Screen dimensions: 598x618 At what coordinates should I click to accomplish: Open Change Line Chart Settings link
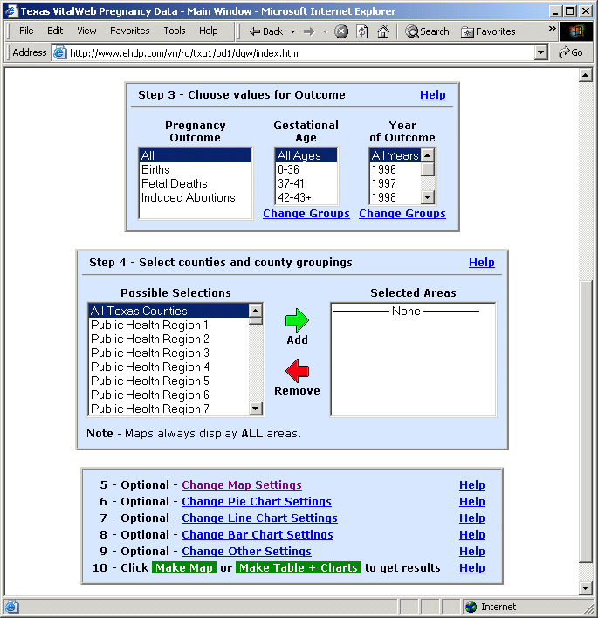pyautogui.click(x=259, y=518)
